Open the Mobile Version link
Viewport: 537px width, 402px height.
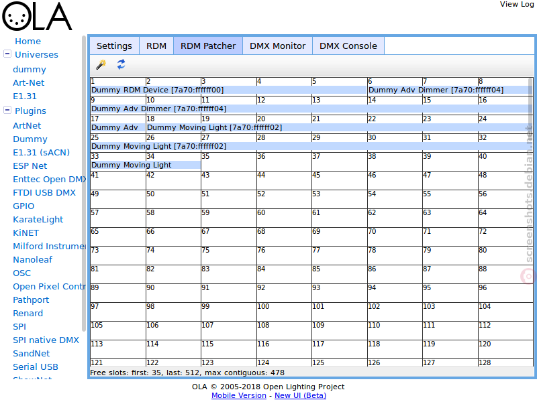pos(239,395)
